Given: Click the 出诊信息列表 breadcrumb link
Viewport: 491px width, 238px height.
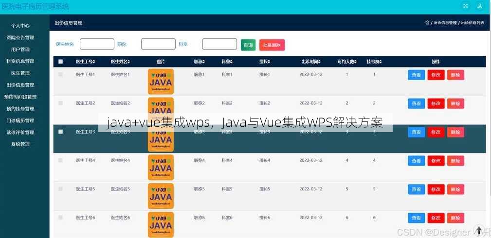Looking at the screenshot, I should tap(473, 23).
